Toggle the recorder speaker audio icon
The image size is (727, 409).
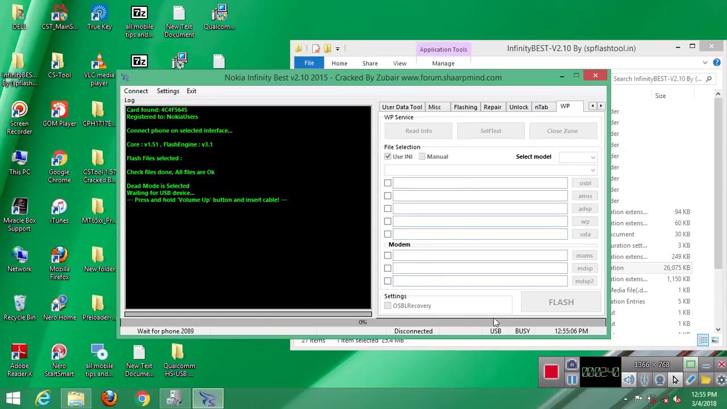click(629, 380)
